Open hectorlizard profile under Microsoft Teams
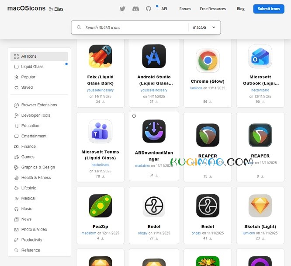Screen dimensions: 291x266 pyautogui.click(x=100, y=165)
